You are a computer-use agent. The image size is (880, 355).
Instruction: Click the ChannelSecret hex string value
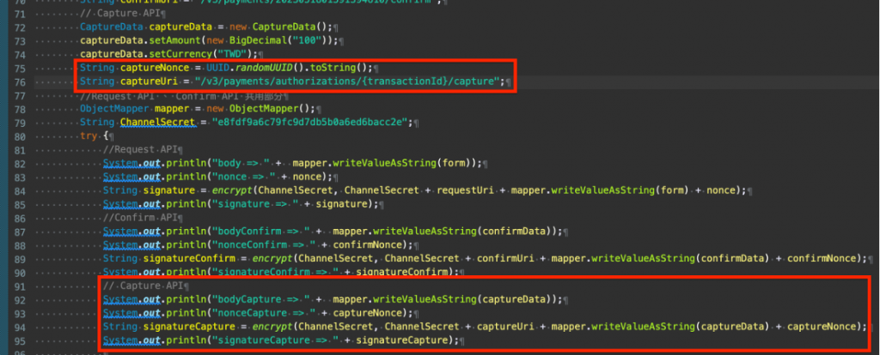pyautogui.click(x=310, y=123)
